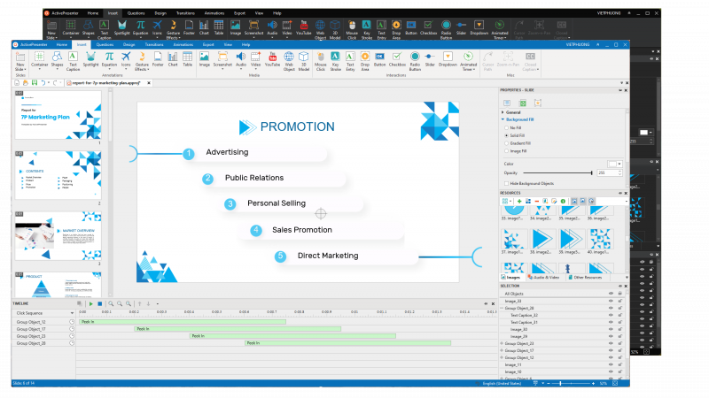Click the Play button in Timeline
The height and width of the screenshot is (398, 709).
tap(90, 303)
